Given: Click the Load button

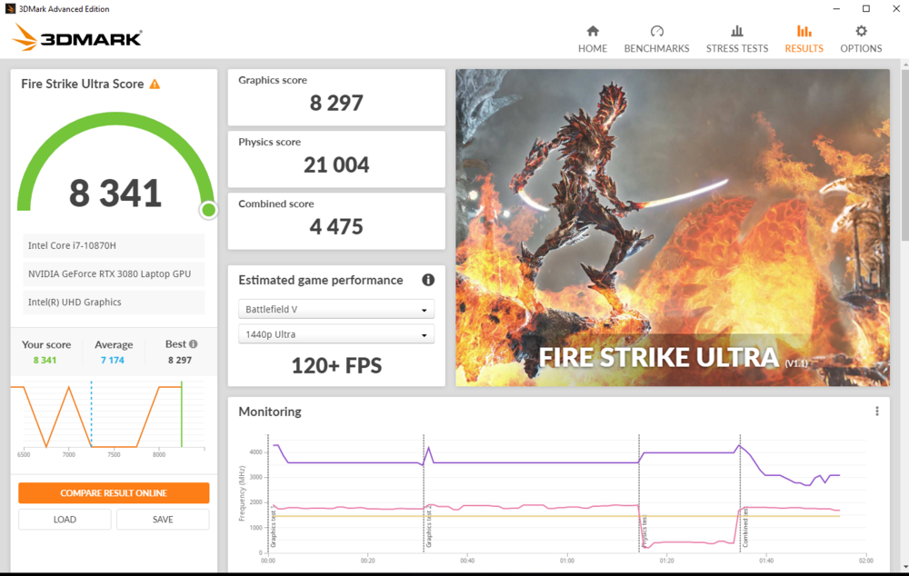Looking at the screenshot, I should [65, 520].
